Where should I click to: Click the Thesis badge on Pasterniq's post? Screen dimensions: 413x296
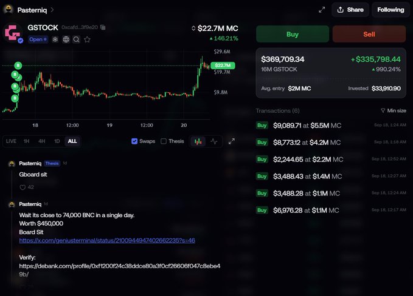click(x=52, y=163)
